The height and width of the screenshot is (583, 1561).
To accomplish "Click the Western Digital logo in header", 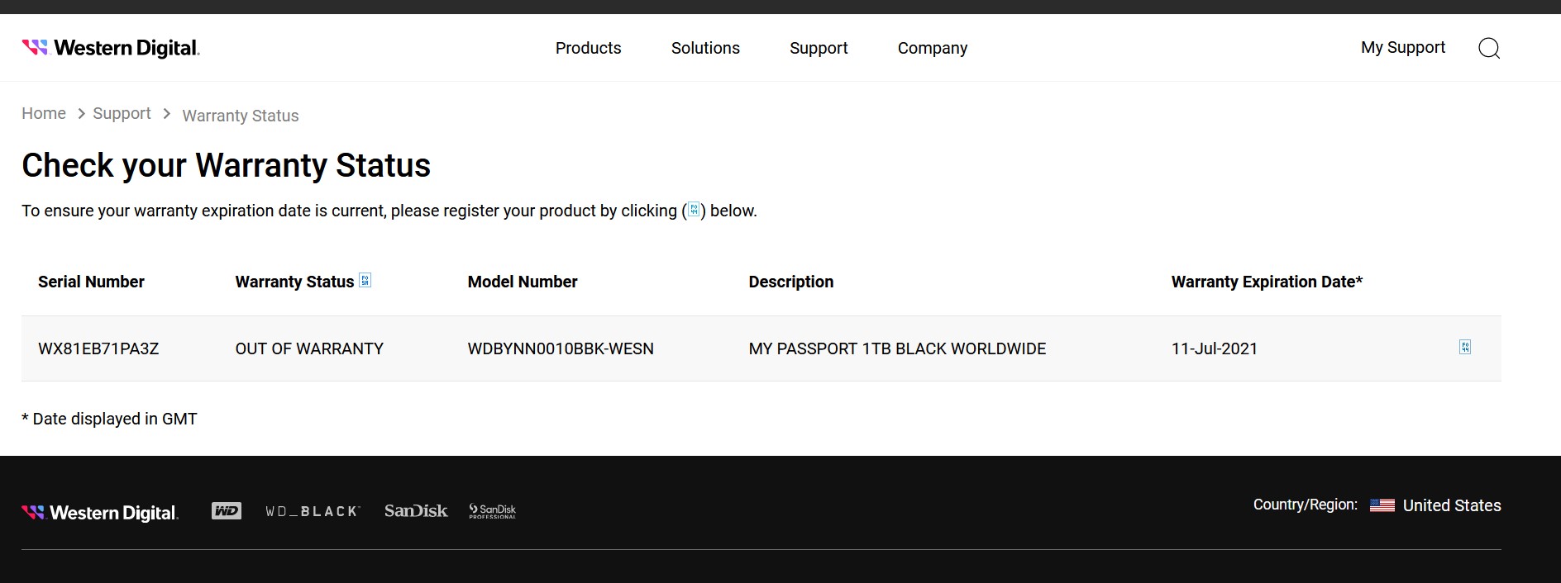I will [x=111, y=48].
